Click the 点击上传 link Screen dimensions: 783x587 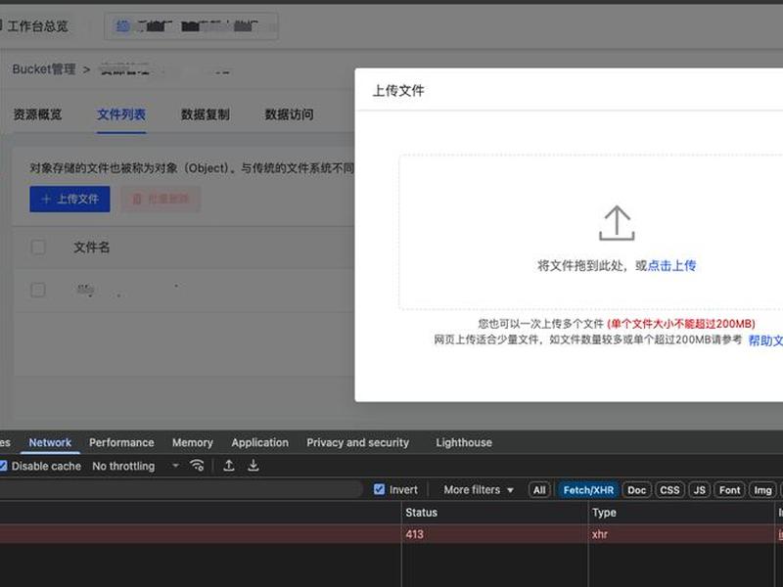[x=671, y=265]
